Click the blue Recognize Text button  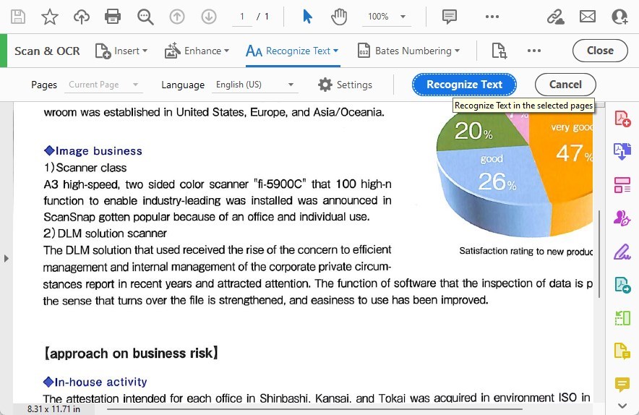pos(464,85)
